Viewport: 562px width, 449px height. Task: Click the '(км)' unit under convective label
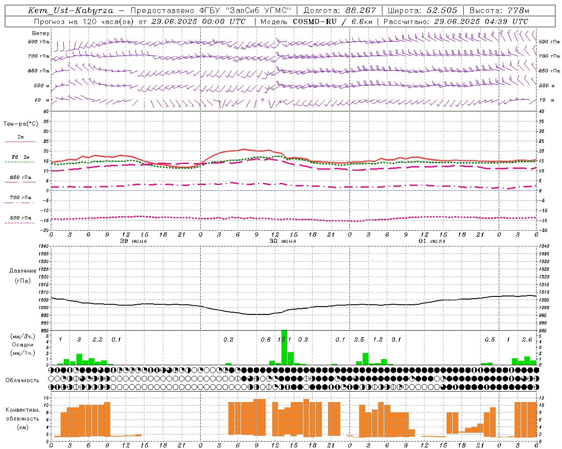coord(23,427)
